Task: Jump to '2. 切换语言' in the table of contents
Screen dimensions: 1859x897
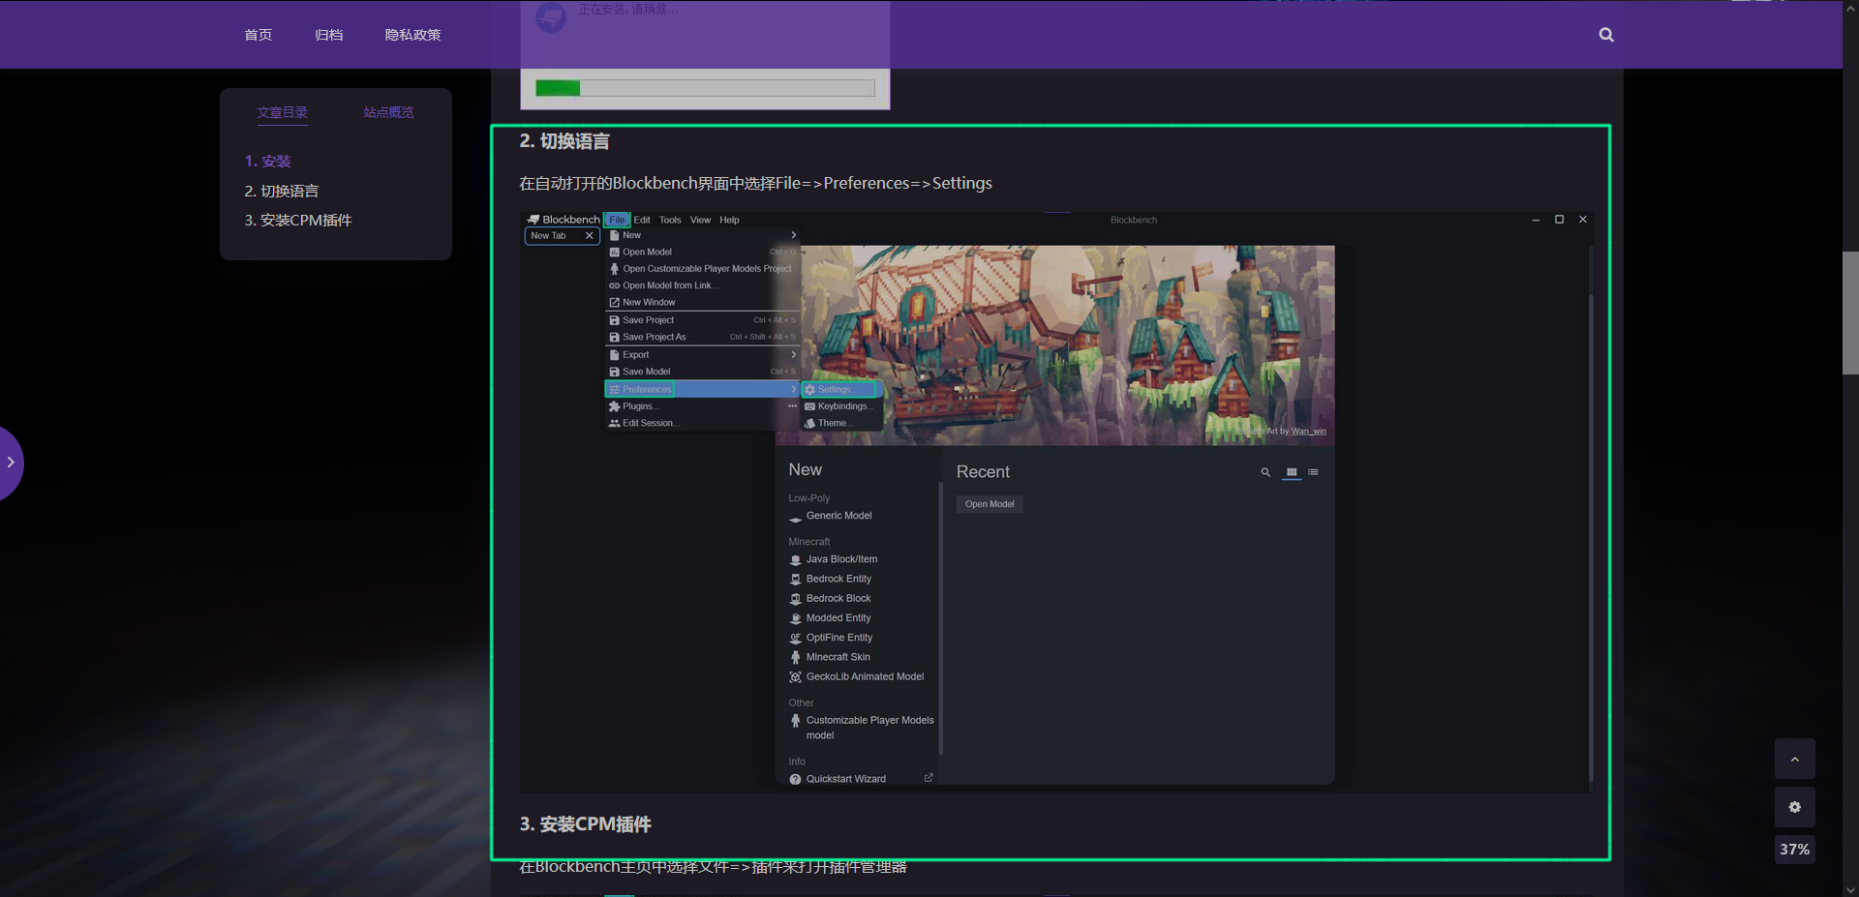Action: [x=281, y=192]
